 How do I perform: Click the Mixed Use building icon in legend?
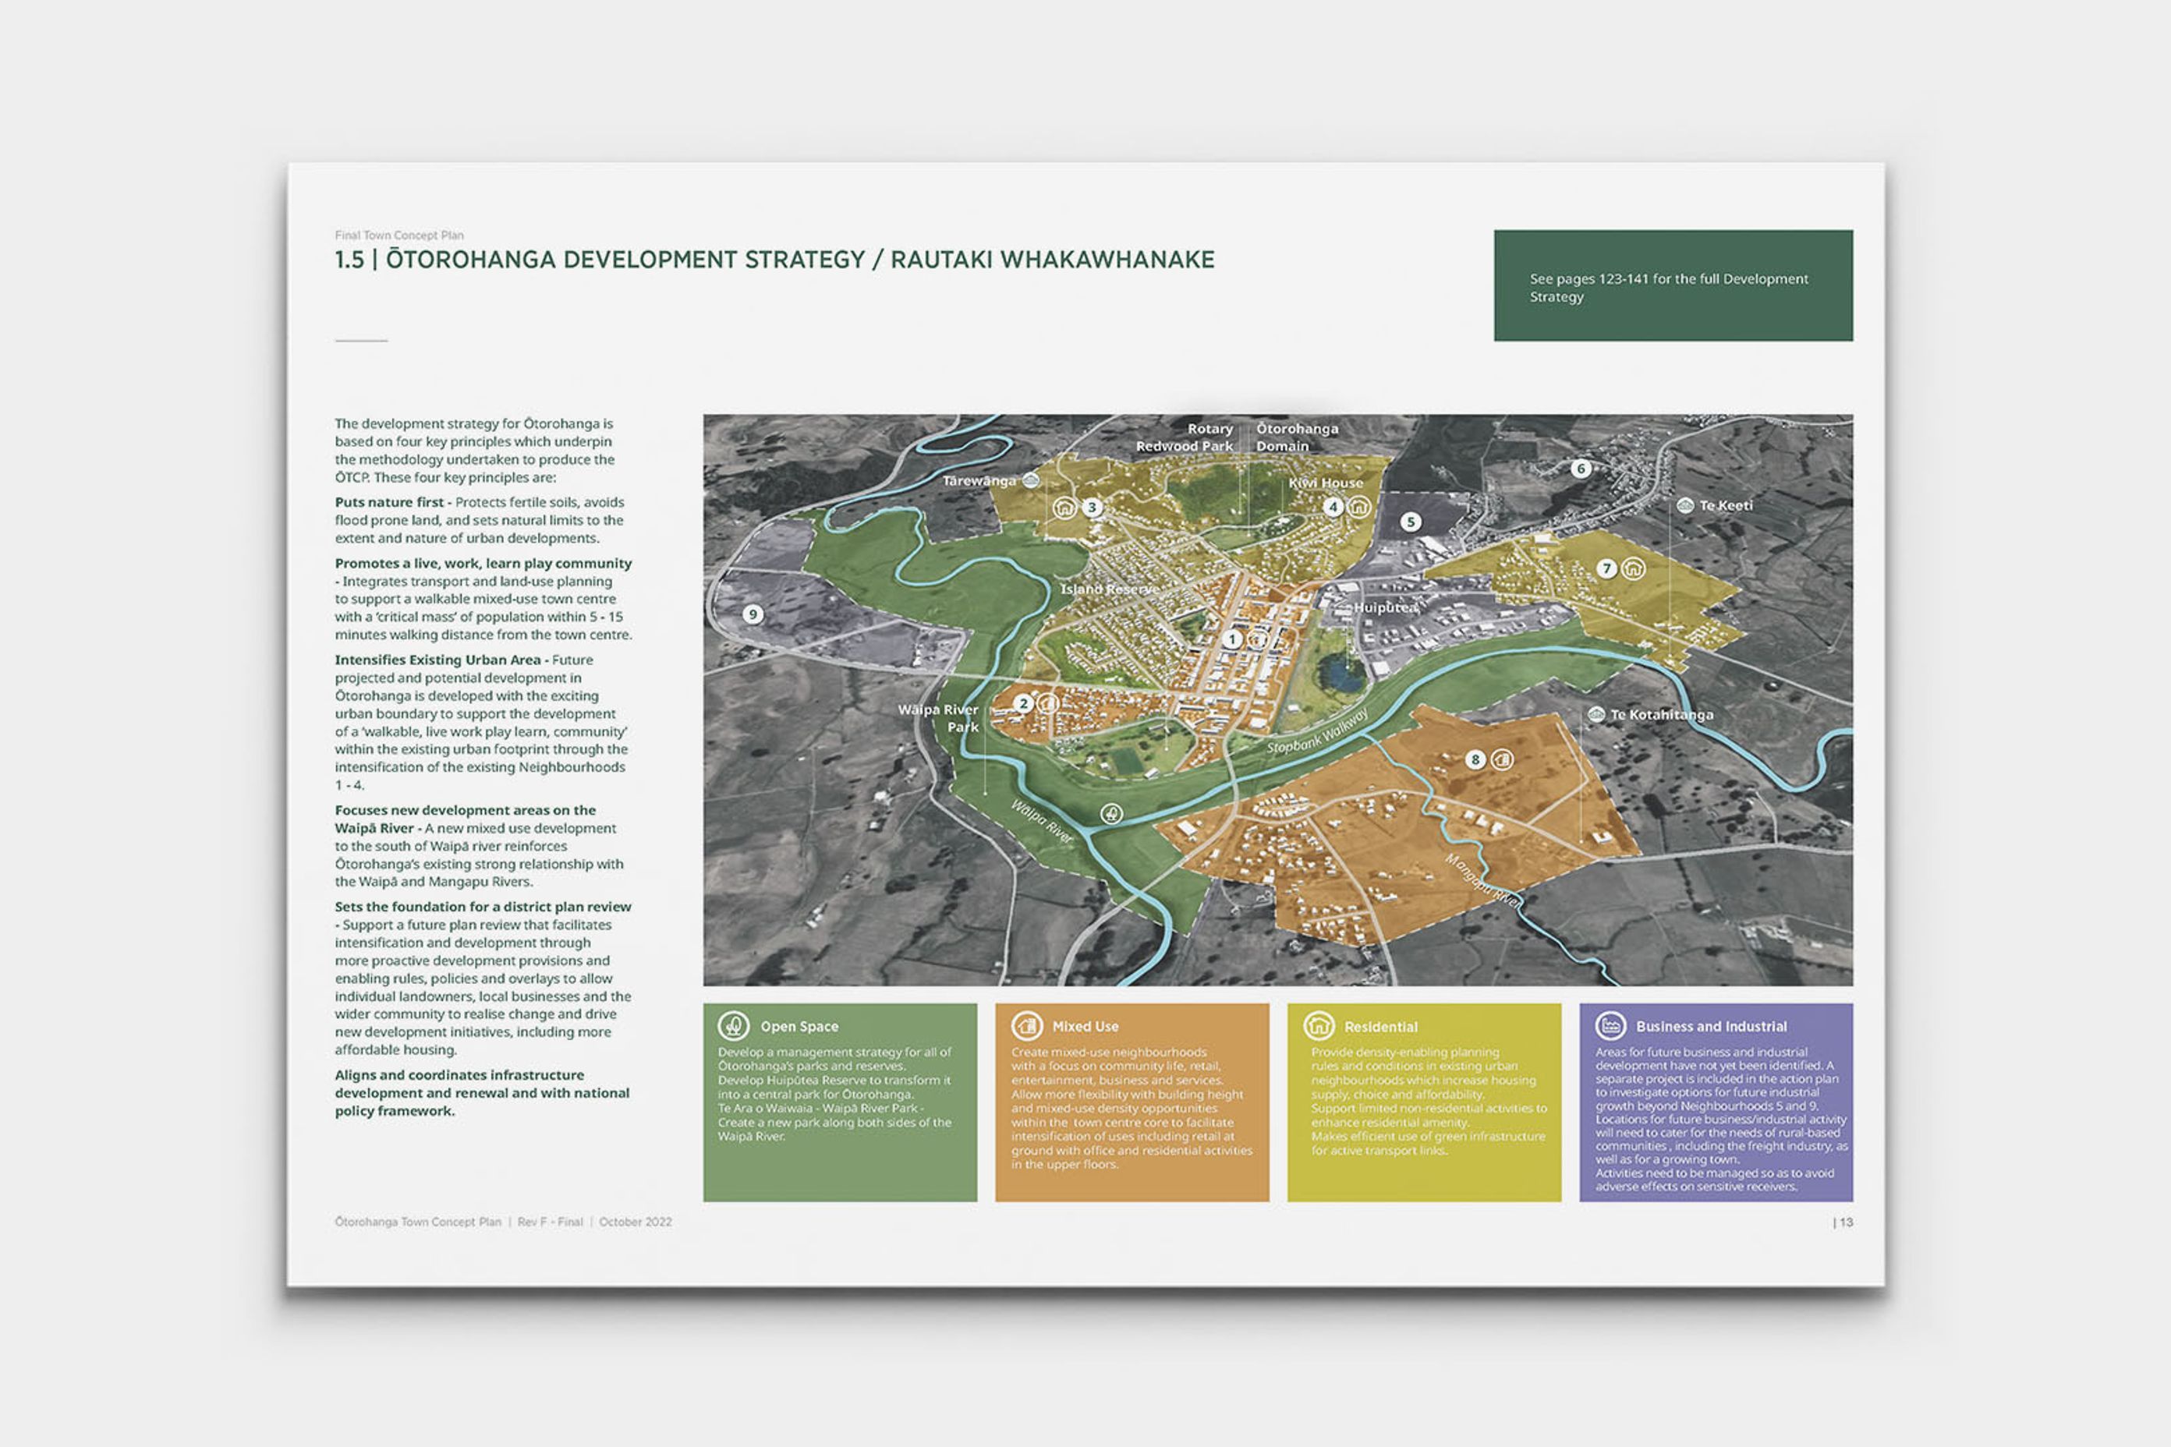point(1025,1025)
